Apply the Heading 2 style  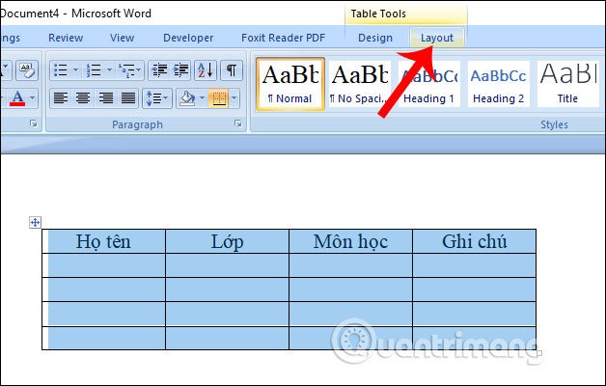(499, 84)
